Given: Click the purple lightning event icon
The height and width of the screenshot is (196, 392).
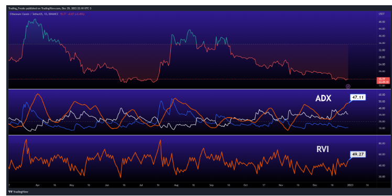Looking at the screenshot, I should point(348,86).
